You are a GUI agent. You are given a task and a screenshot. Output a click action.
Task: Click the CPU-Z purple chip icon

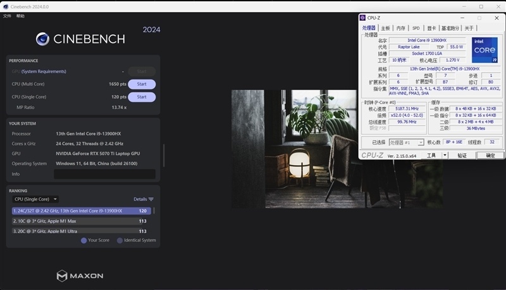[x=362, y=18]
